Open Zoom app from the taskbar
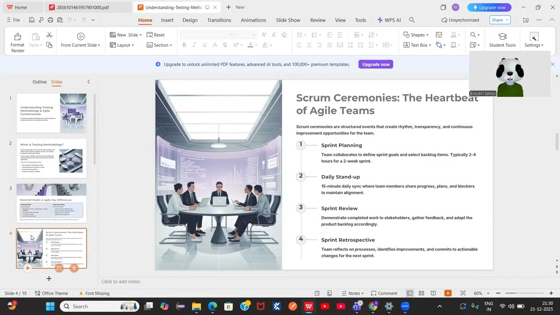Viewport: 560px width, 315px height. coord(405,306)
